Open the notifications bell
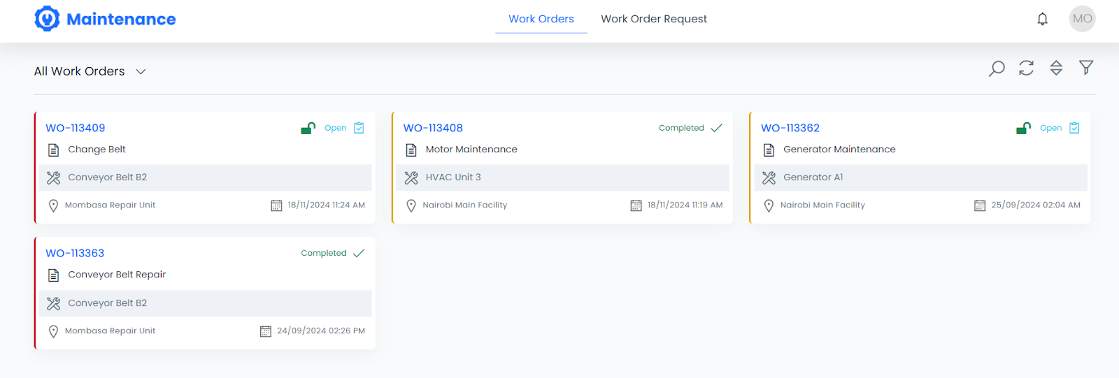Viewport: 1119px width, 378px height. click(x=1042, y=19)
